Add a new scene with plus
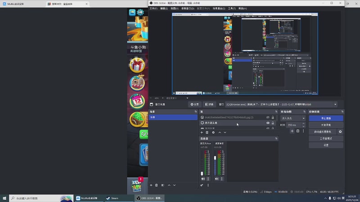The height and width of the screenshot is (202, 360). [x=151, y=185]
